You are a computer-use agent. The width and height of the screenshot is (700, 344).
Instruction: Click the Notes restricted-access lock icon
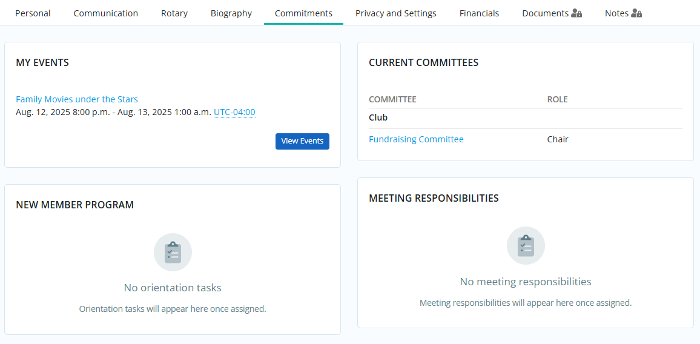636,13
